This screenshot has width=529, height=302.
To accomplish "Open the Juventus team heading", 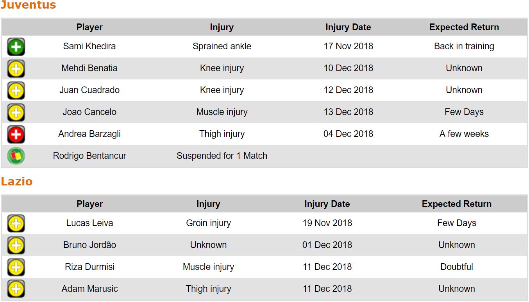I will tap(28, 5).
